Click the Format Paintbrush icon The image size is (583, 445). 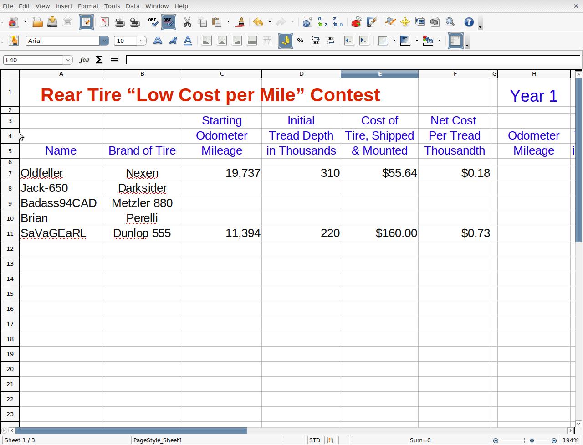pyautogui.click(x=240, y=22)
